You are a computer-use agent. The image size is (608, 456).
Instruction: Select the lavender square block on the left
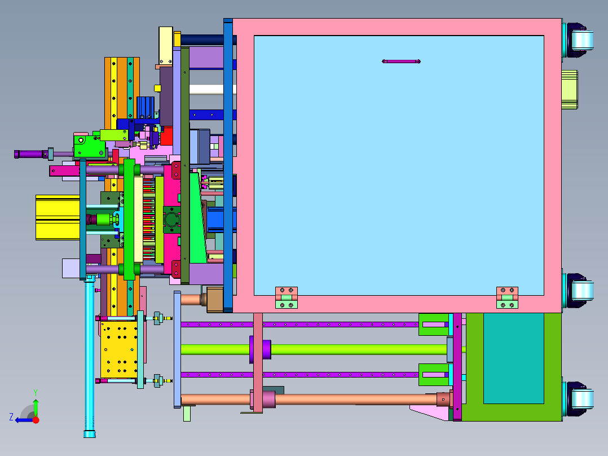(x=71, y=269)
